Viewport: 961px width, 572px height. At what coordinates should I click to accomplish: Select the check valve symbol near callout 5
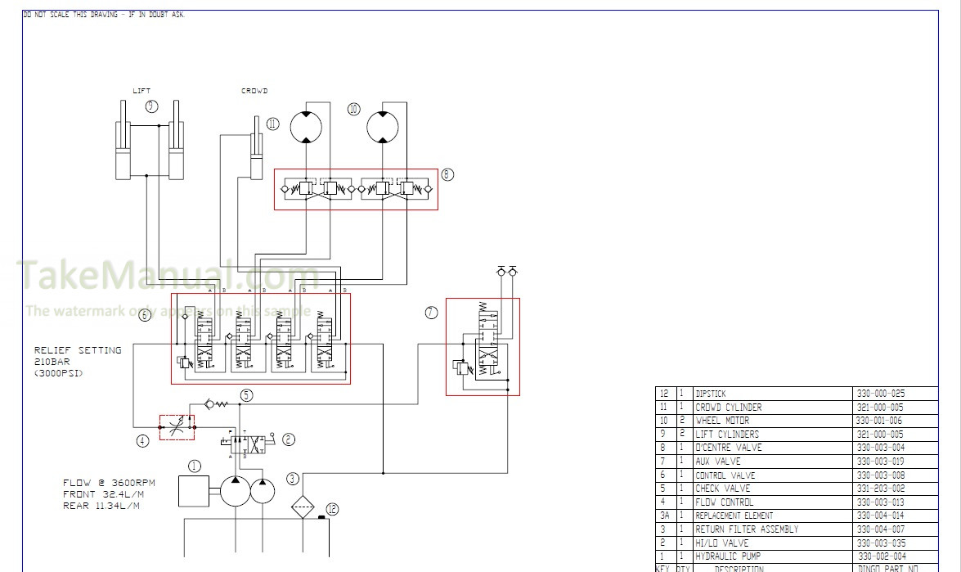pos(214,403)
